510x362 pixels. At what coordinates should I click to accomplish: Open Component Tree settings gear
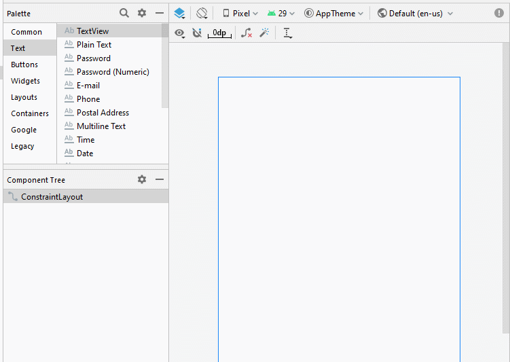click(142, 179)
